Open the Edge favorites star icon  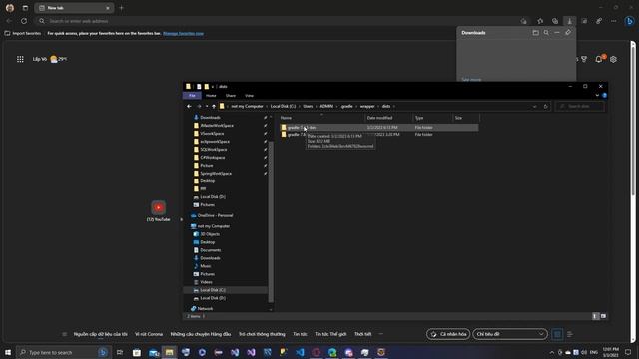click(540, 21)
